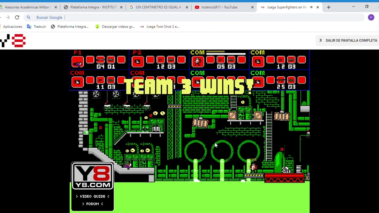Click the Y8 logo at page top
This screenshot has height=213, width=379.
point(13,41)
